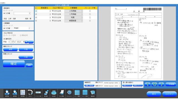This screenshot has height=100, width=178.
Task: Open the image search icon
Action: pos(93,93)
